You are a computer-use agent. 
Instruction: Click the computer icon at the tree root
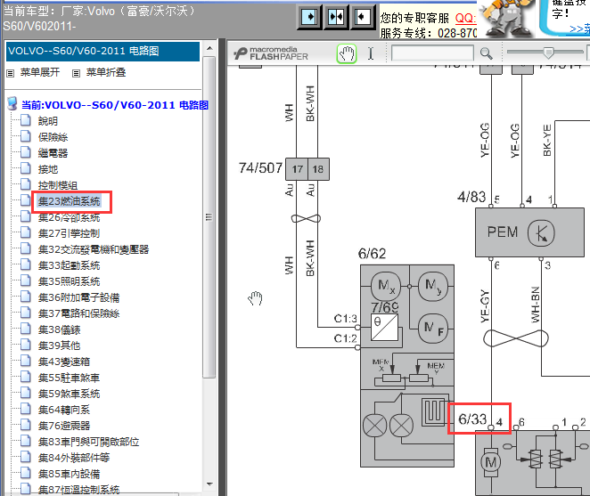pyautogui.click(x=12, y=104)
